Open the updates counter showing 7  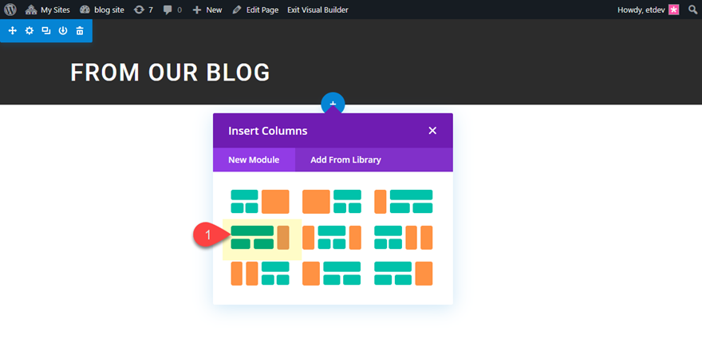tap(144, 10)
